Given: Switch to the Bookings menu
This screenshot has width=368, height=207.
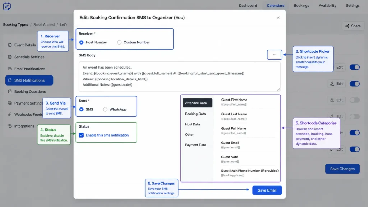Looking at the screenshot, I should (302, 6).
